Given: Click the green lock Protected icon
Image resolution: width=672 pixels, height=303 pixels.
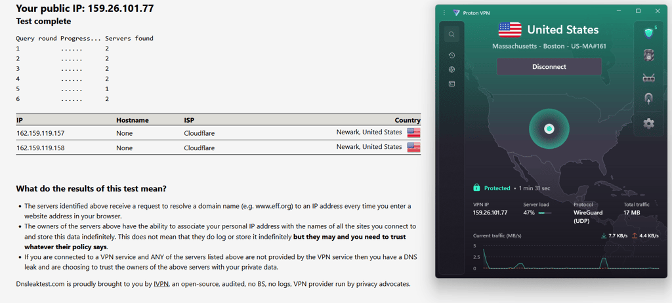Looking at the screenshot, I should [476, 188].
